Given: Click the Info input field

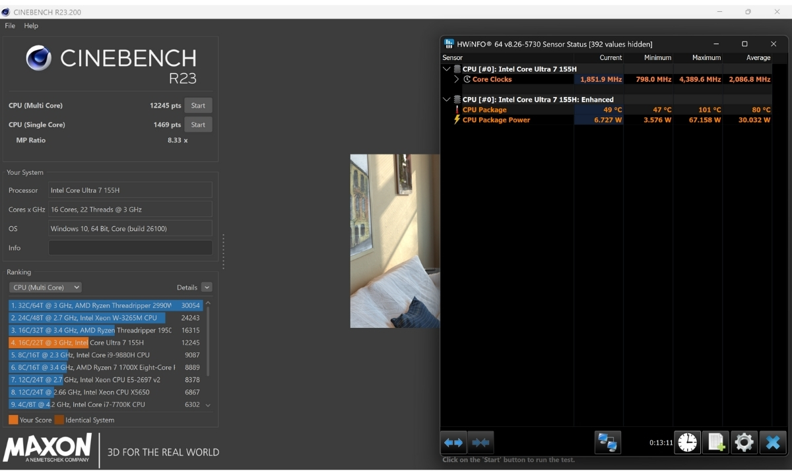Looking at the screenshot, I should pyautogui.click(x=131, y=248).
